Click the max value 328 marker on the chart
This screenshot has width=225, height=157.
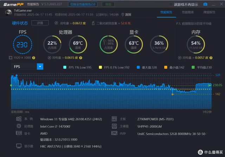click(x=17, y=75)
